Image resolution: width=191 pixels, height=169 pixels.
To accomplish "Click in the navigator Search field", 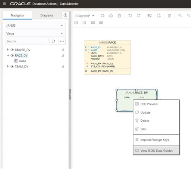I will point(27,41).
